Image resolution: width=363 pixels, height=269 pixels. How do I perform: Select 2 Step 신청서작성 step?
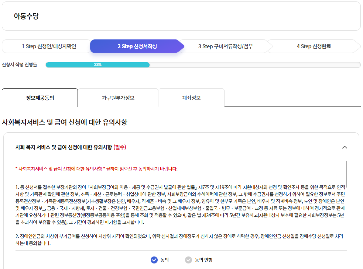tap(137, 46)
